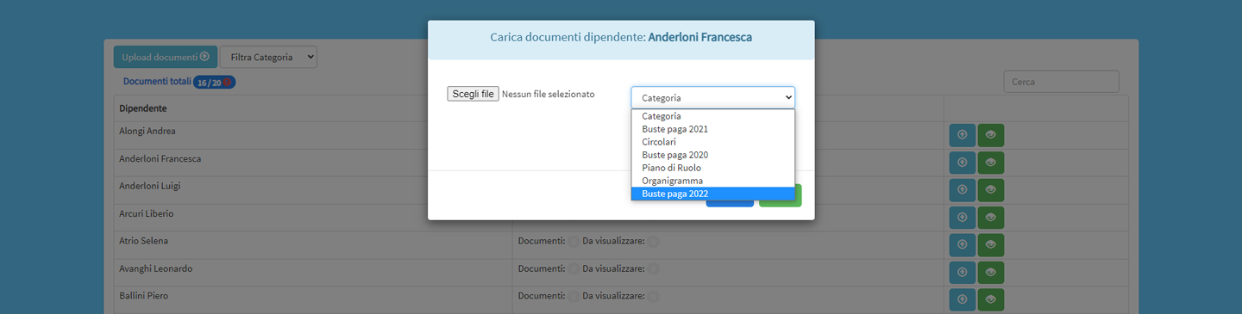Click upload icon for Ballini Piero row
The height and width of the screenshot is (314, 1242).
pyautogui.click(x=963, y=300)
